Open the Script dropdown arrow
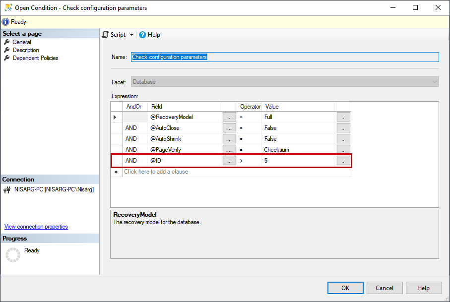This screenshot has width=450, height=302. click(x=131, y=35)
